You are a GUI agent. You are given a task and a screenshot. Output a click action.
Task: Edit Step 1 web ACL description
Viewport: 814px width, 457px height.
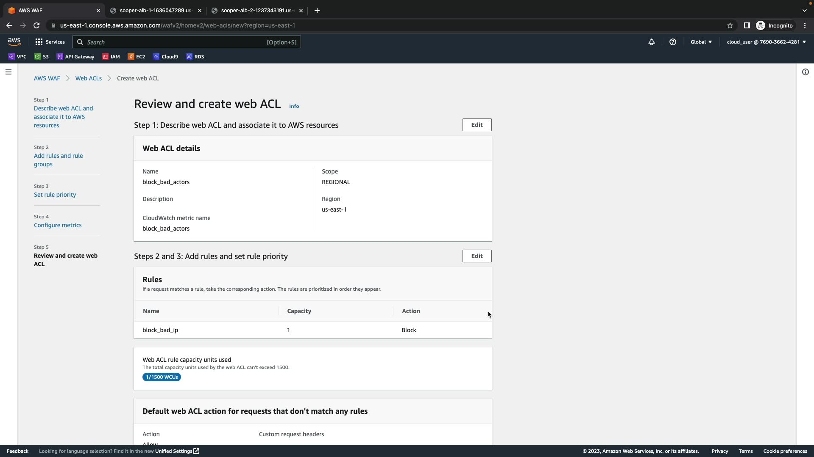[477, 125]
